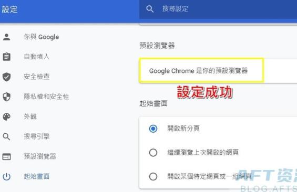Click the palette icon for 外觀
This screenshot has width=297, height=192.
click(7, 117)
